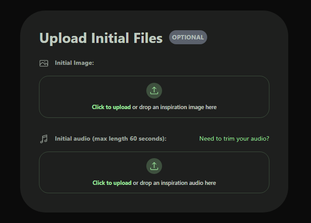Click the "Upload Initial Files" heading
The width and height of the screenshot is (311, 223).
[x=101, y=38]
